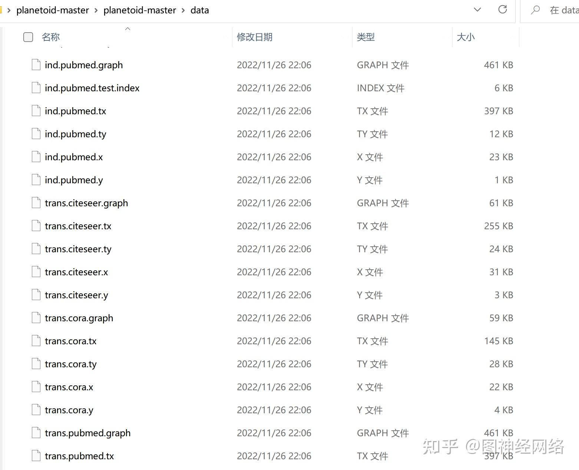Screen dimensions: 579x470
Task: Select the file name trans.pubmed.graph
Action: pyautogui.click(x=88, y=433)
